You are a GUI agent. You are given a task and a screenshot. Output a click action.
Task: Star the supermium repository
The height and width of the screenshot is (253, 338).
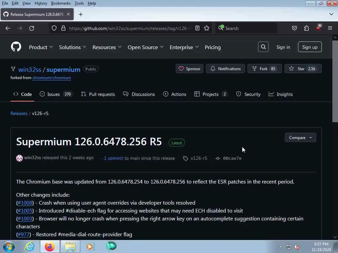303,69
